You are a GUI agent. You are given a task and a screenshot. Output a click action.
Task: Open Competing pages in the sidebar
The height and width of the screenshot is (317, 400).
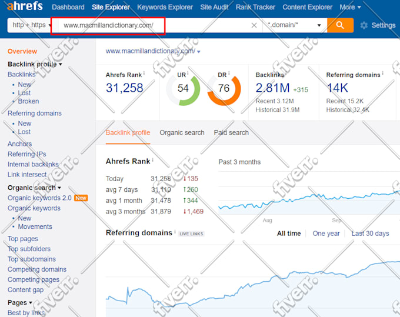pos(34,279)
